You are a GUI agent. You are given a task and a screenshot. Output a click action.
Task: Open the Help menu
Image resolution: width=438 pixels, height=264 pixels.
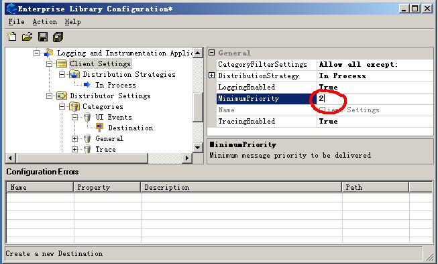tap(72, 21)
